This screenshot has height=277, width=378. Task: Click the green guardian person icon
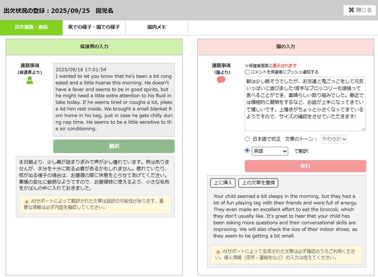pyautogui.click(x=30, y=81)
